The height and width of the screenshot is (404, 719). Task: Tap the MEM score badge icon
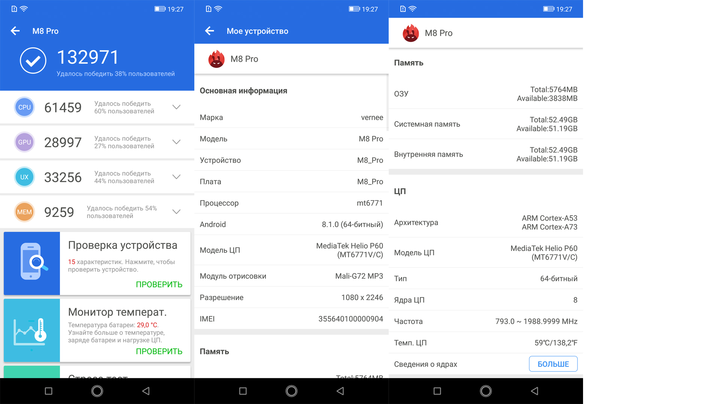click(x=24, y=212)
